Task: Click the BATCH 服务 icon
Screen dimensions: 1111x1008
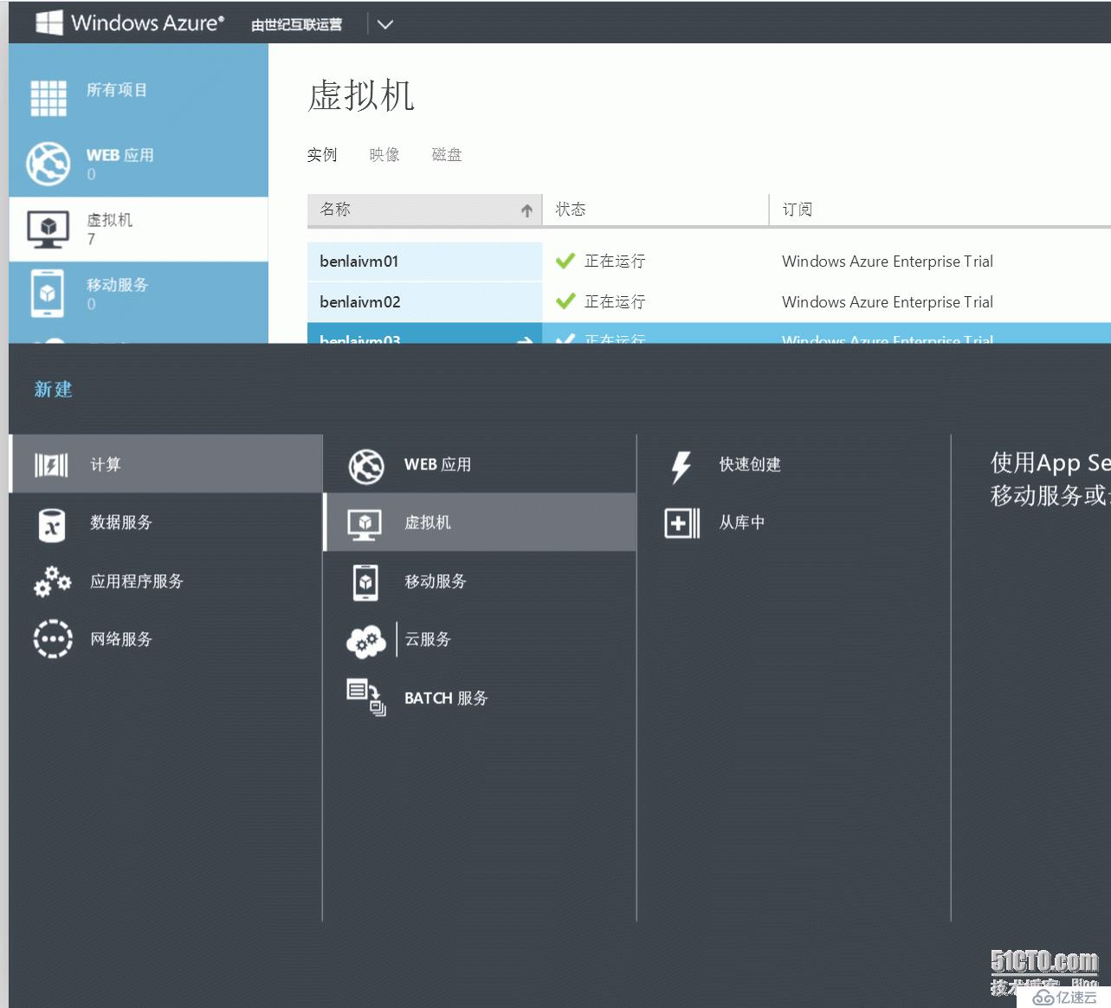Action: point(365,698)
